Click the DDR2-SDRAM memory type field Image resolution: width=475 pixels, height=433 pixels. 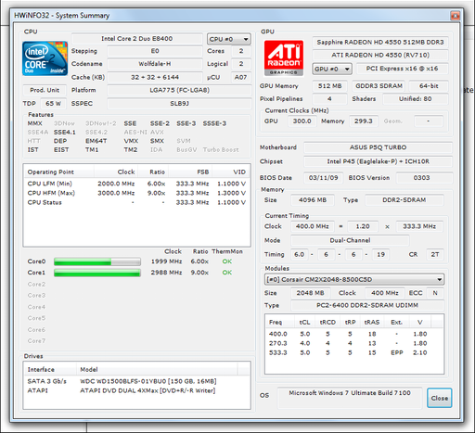click(x=404, y=200)
